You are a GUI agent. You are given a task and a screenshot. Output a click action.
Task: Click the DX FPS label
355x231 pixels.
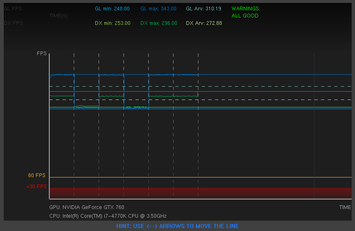coord(14,23)
